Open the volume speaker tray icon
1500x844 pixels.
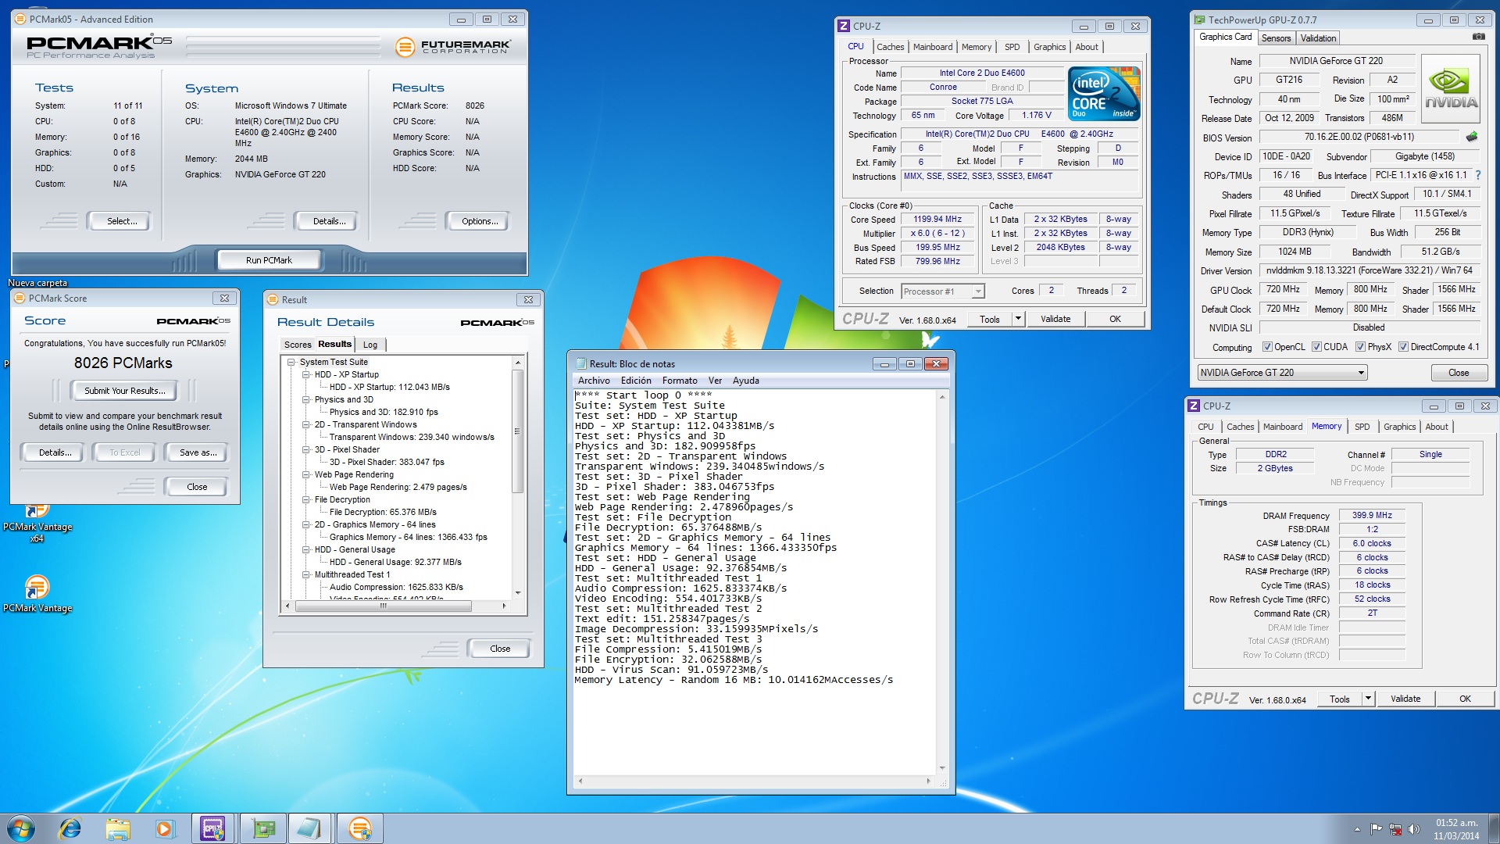click(x=1413, y=829)
